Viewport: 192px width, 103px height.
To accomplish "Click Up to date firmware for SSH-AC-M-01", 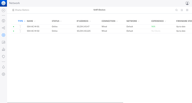I will [181, 27].
